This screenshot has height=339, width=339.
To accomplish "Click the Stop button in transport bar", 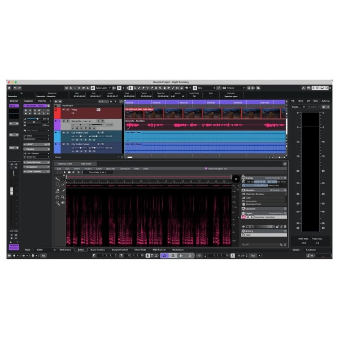I will coord(173,255).
